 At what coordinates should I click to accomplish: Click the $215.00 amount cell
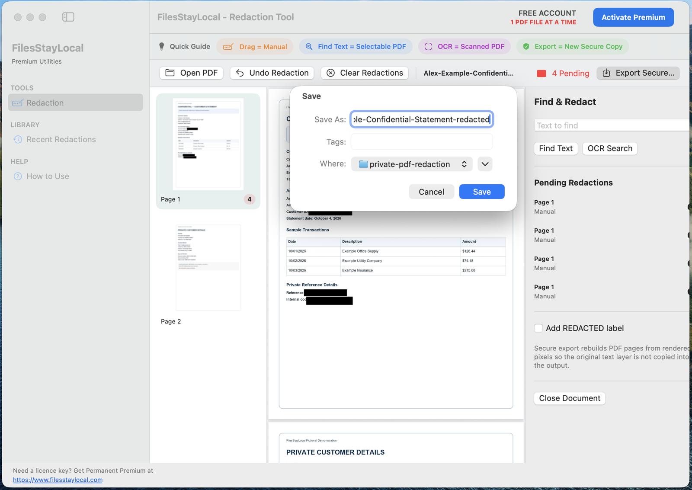[468, 270]
